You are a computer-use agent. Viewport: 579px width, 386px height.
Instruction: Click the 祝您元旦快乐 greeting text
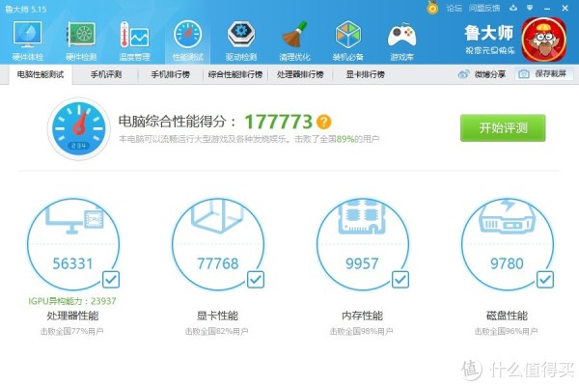click(490, 50)
